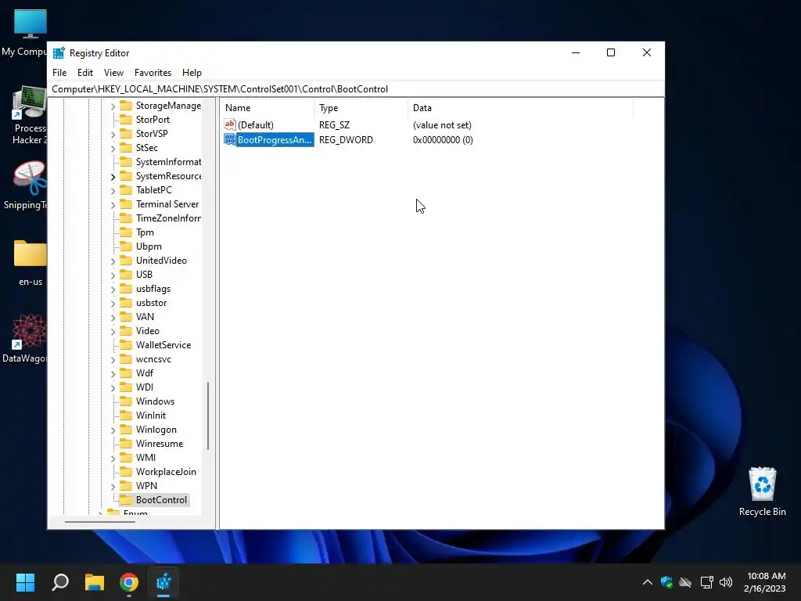Launch Google Chrome from the taskbar
Screen dimensions: 801x601
[x=129, y=582]
